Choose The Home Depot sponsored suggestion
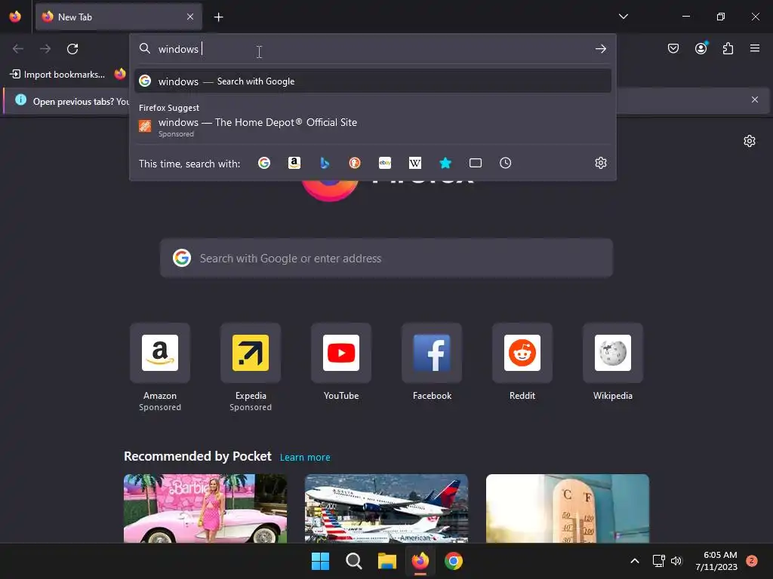This screenshot has height=579, width=773. point(373,127)
